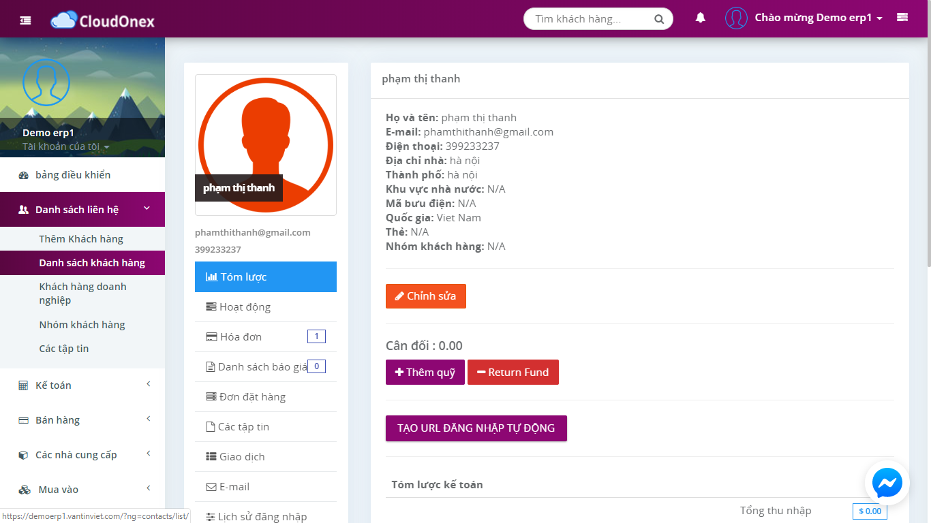Open the customer Các tập tin tab

tap(266, 427)
